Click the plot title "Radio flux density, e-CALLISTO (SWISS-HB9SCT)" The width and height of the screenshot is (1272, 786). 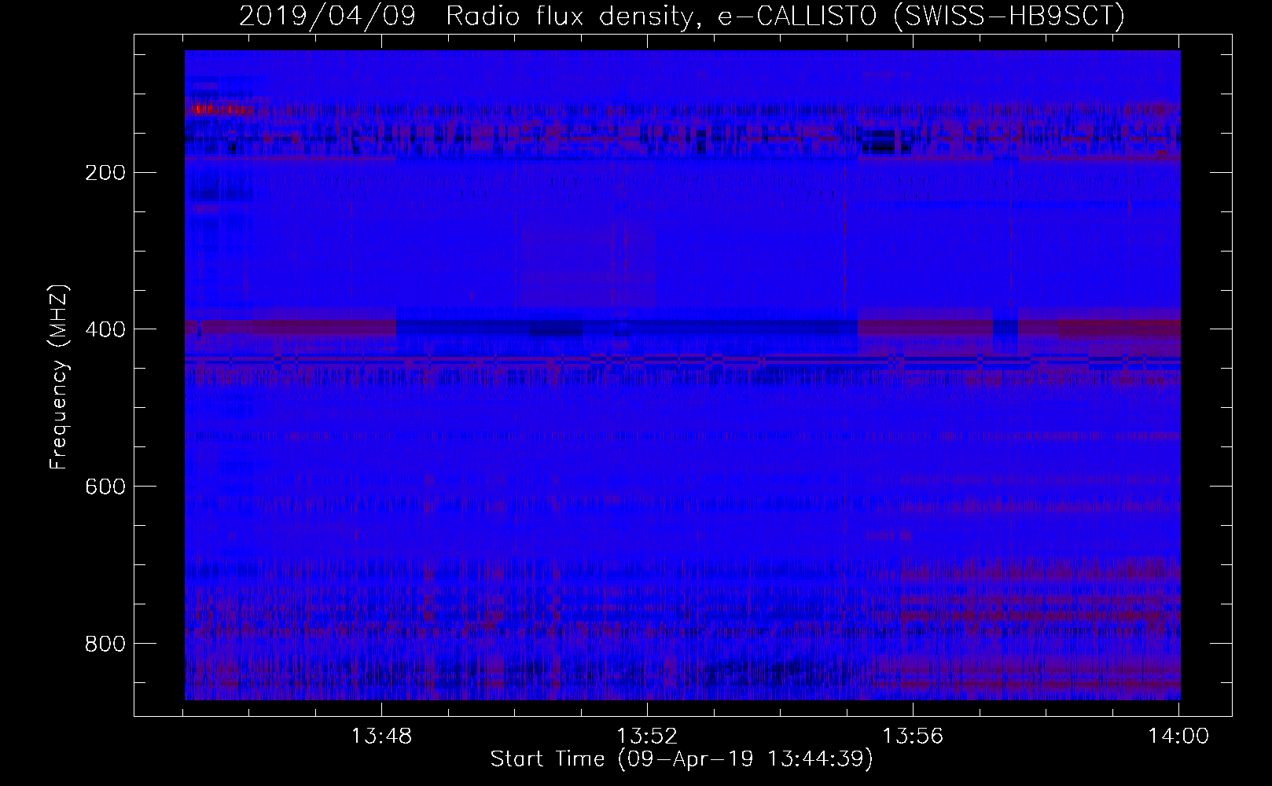click(785, 16)
